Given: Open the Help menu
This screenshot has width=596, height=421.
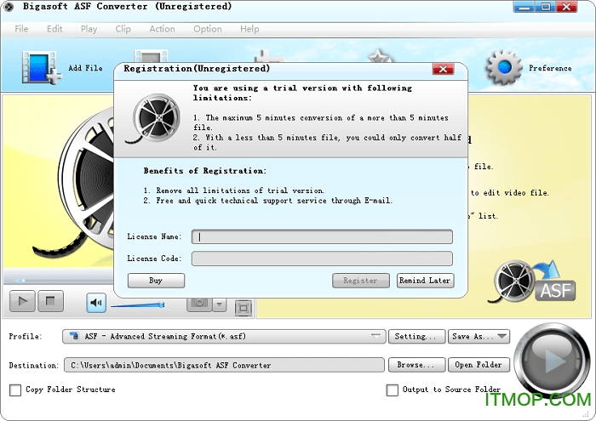Looking at the screenshot, I should tap(249, 29).
